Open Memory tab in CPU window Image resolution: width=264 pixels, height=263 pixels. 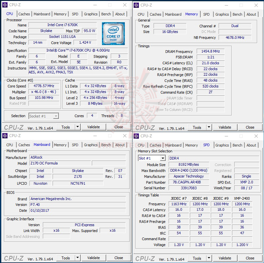point(60,14)
